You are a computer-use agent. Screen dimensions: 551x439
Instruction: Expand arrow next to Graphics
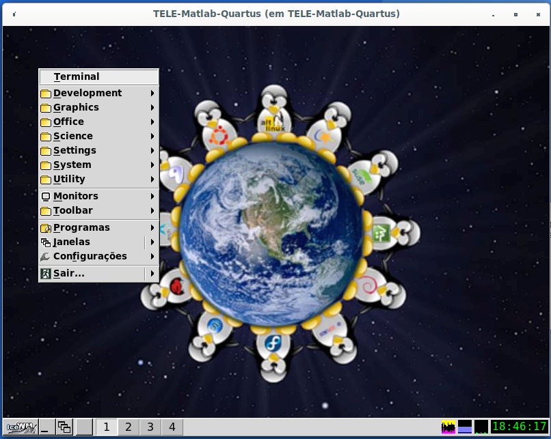152,107
